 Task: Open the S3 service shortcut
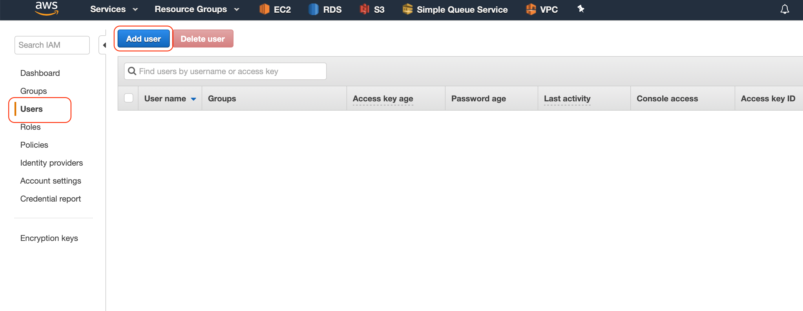(x=372, y=9)
